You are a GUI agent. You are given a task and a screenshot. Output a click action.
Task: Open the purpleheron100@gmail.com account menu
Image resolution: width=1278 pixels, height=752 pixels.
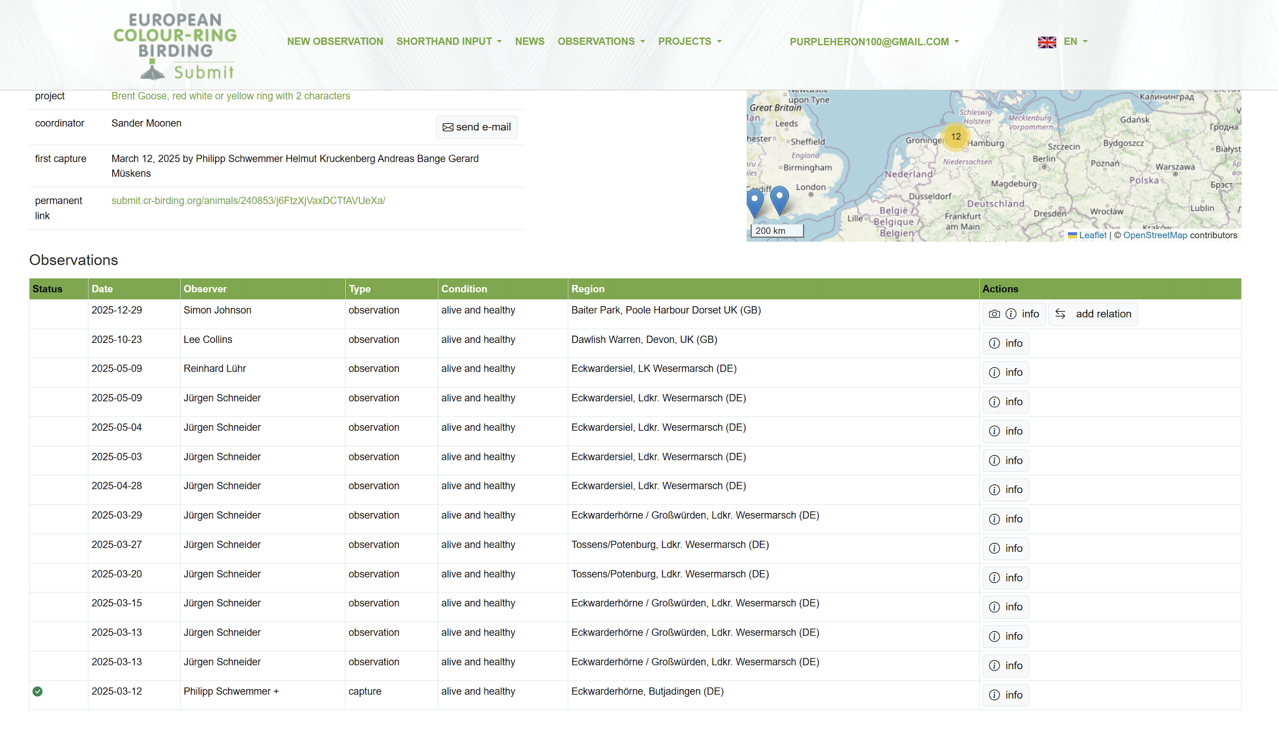[874, 42]
